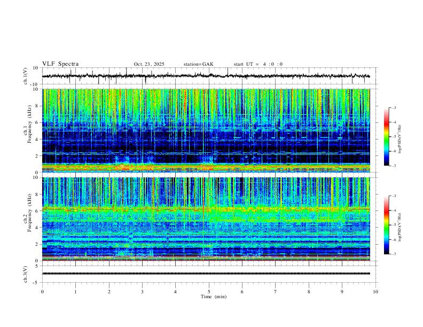Screen dimensions: 423x327
Task: Click time axis tick label "7"
Action: (276, 292)
